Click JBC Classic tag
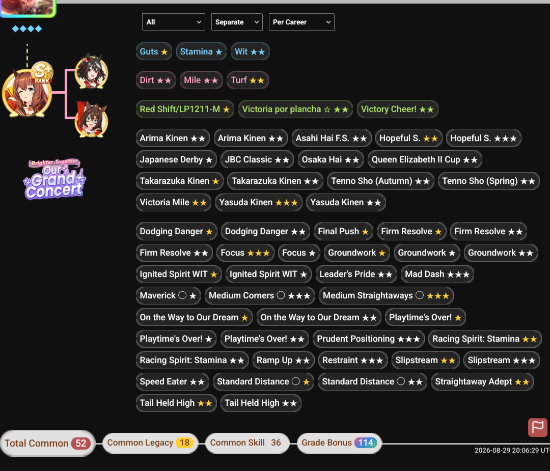Screen dimensions: 550x471 pos(257,160)
